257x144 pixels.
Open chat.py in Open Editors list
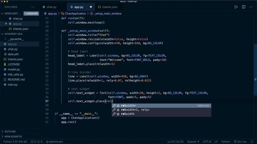(x=18, y=19)
